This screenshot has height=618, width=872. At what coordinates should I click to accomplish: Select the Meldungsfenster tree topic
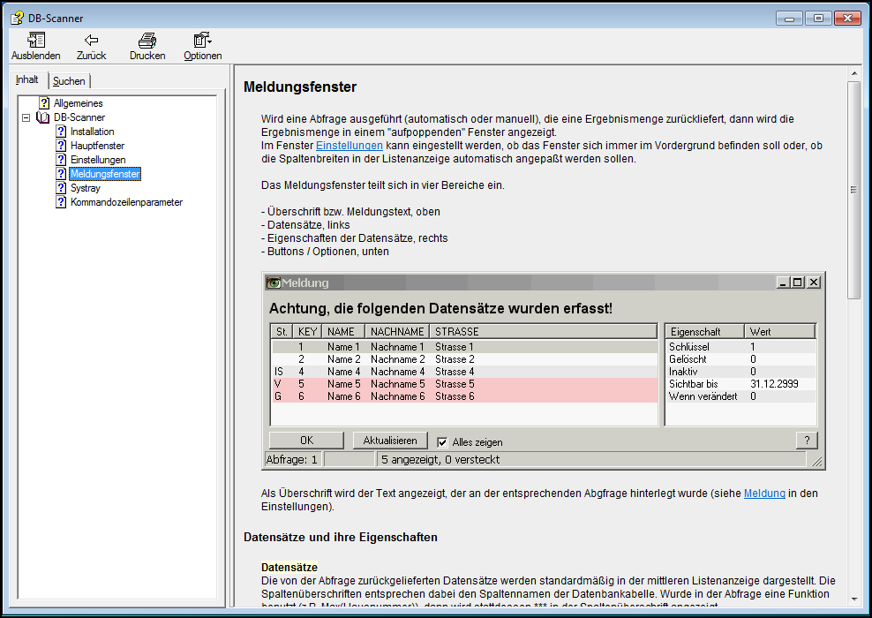click(105, 174)
